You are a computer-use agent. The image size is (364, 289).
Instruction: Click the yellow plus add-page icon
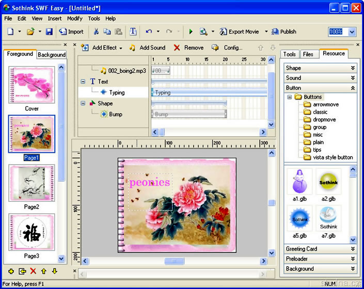point(11,271)
